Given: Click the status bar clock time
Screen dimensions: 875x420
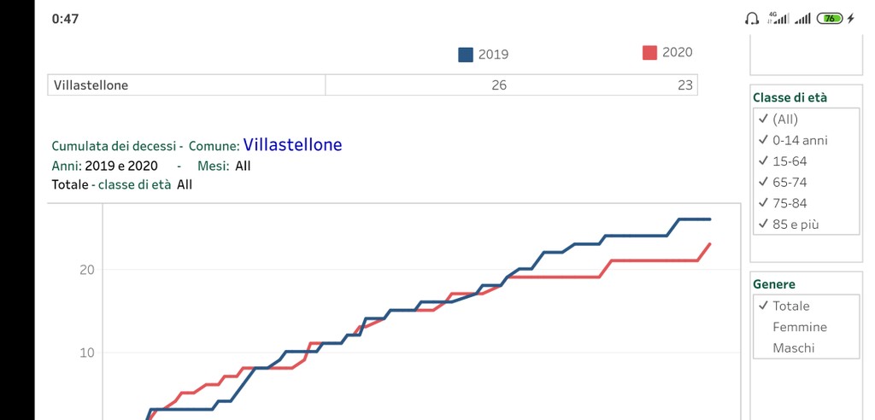Looking at the screenshot, I should [x=65, y=19].
